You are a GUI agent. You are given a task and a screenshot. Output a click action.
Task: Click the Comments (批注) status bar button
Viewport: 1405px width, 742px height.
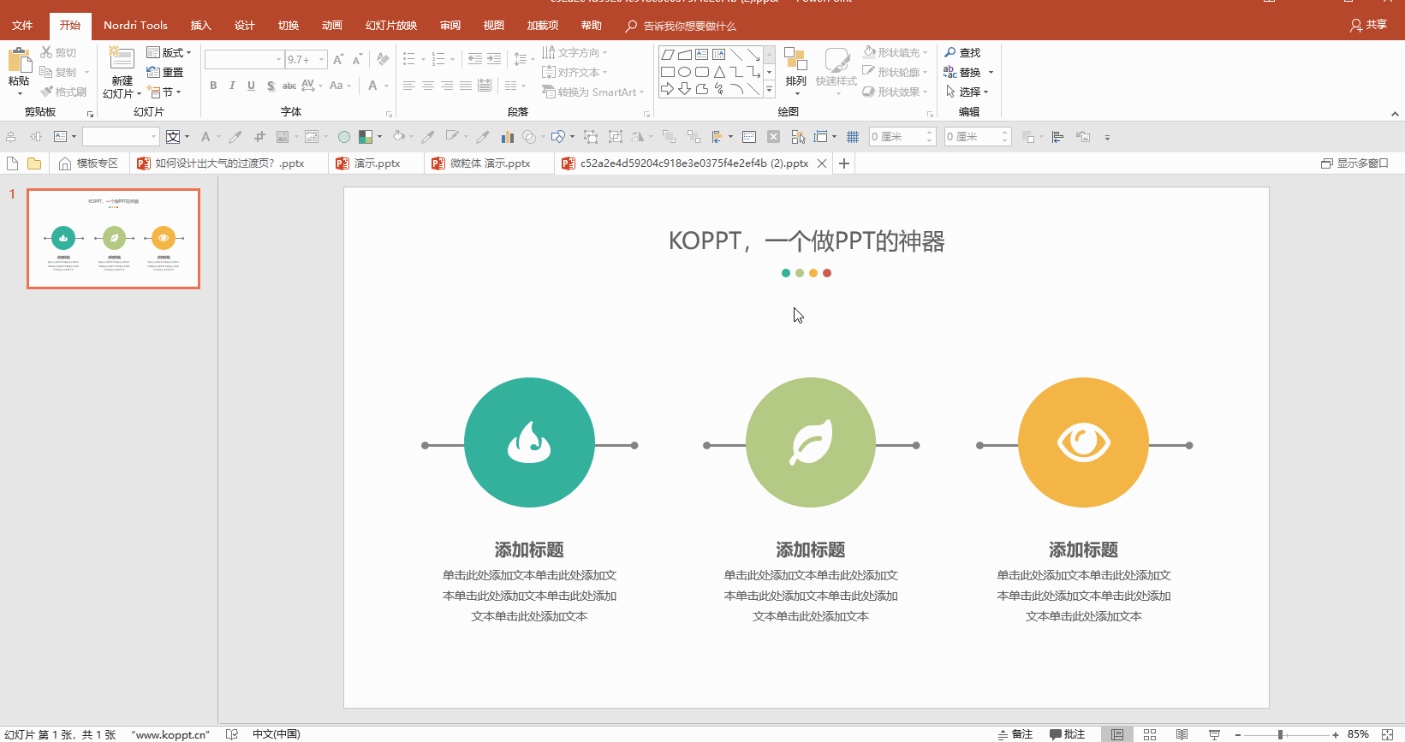pos(1068,734)
